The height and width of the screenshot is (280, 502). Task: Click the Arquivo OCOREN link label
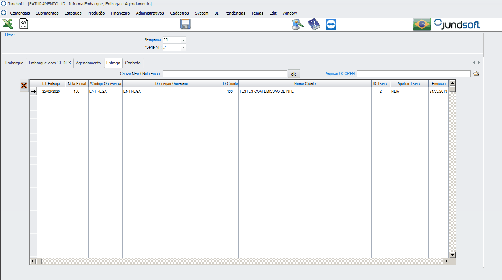point(341,74)
